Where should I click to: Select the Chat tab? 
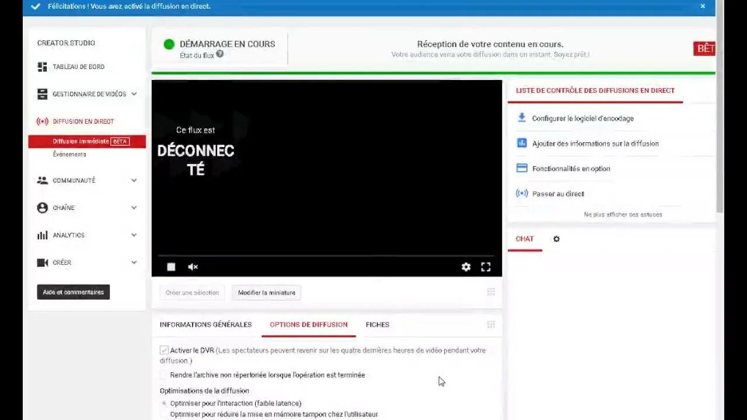point(525,239)
